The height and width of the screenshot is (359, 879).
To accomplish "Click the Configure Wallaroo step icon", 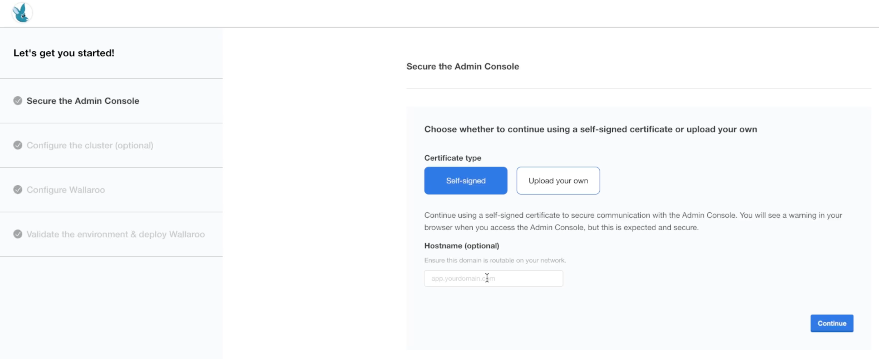I will [17, 189].
